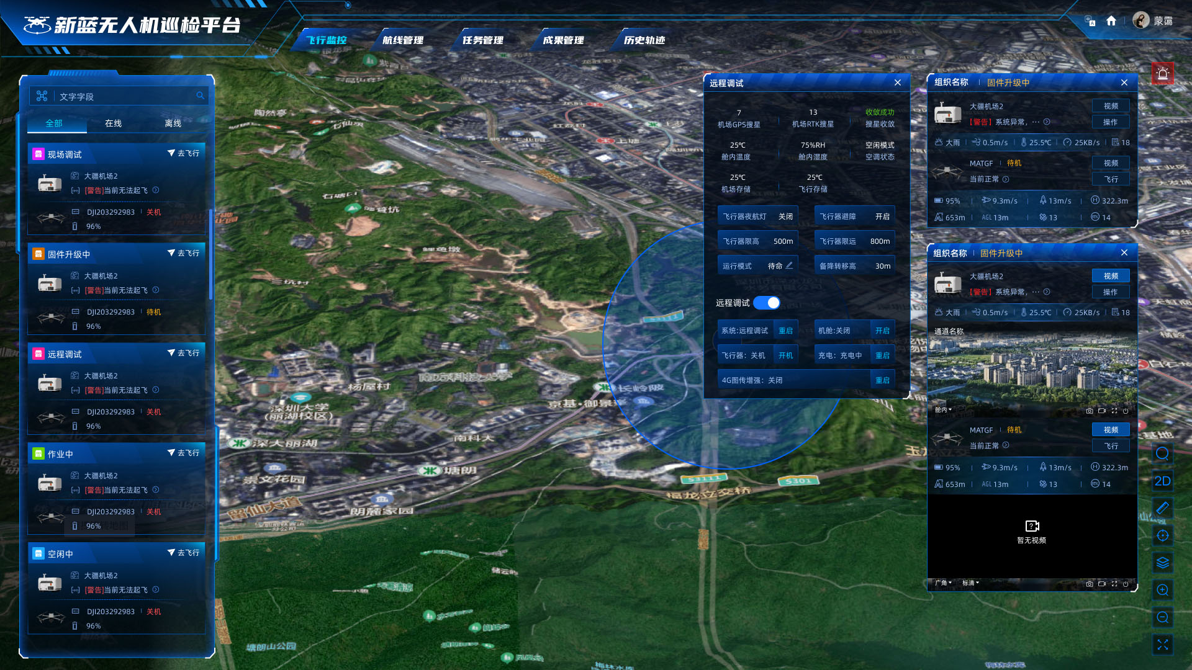Click the home icon in the header
Screen dimensions: 1192x670
(x=1111, y=21)
